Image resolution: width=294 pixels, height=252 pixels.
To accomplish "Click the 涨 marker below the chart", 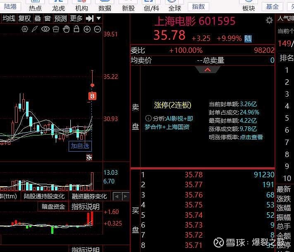I will point(89,157).
